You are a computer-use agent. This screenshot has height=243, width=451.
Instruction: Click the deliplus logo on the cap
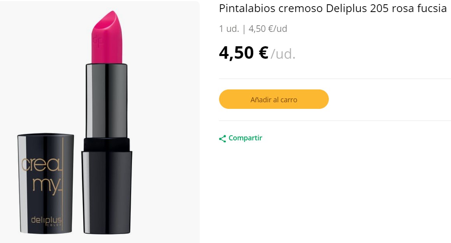point(46,220)
